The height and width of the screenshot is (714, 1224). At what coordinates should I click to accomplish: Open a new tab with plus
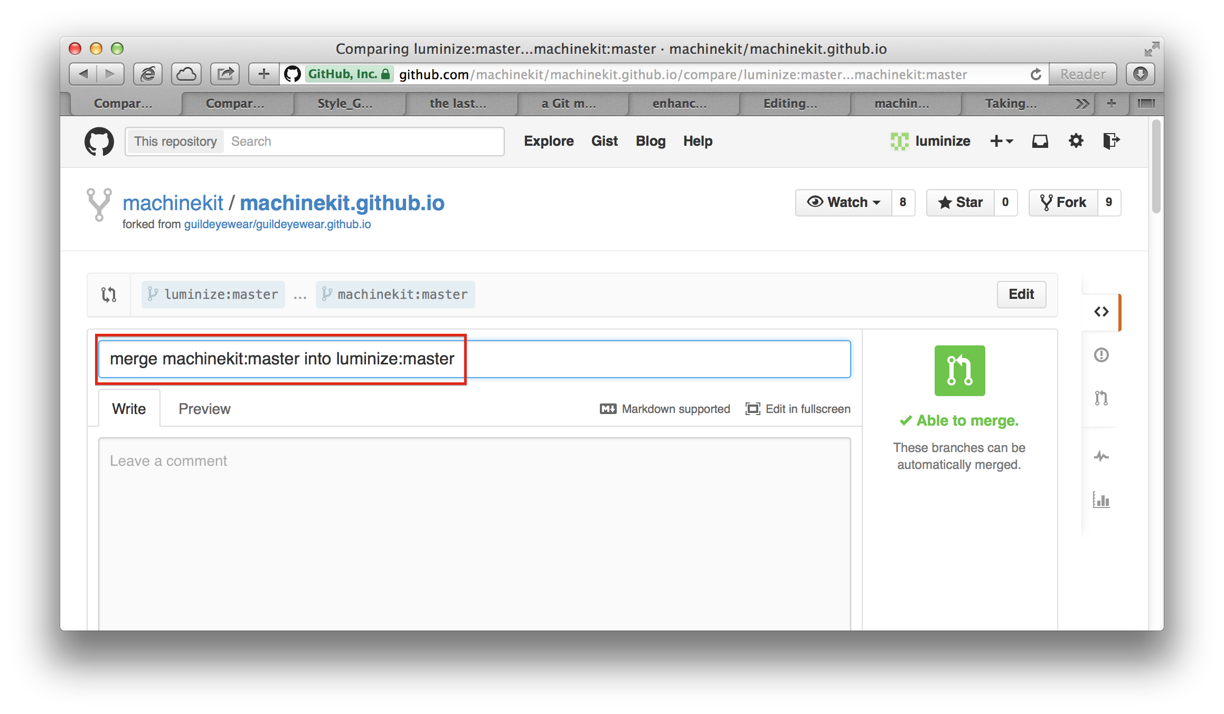click(x=1112, y=104)
